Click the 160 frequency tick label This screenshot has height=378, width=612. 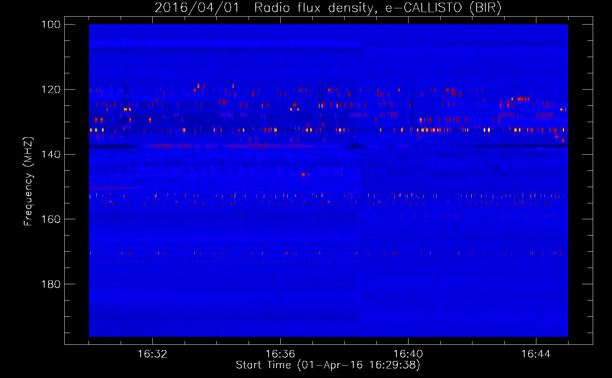tap(51, 219)
